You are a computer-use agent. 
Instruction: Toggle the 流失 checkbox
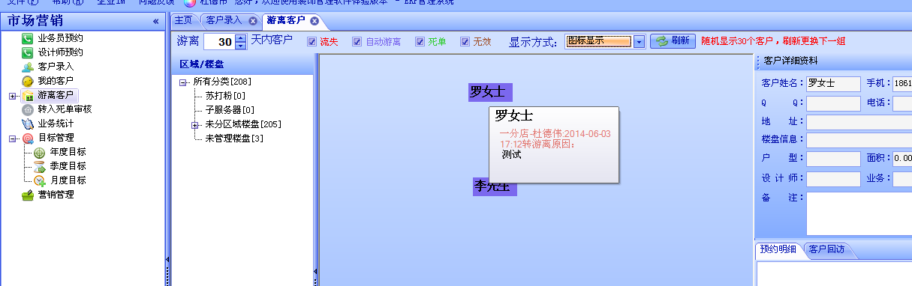pyautogui.click(x=312, y=42)
